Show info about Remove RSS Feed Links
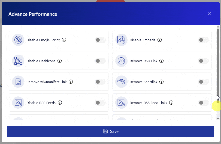The width and height of the screenshot is (221, 144). pos(171,103)
